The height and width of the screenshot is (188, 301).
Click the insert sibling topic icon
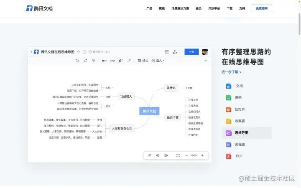(104, 61)
